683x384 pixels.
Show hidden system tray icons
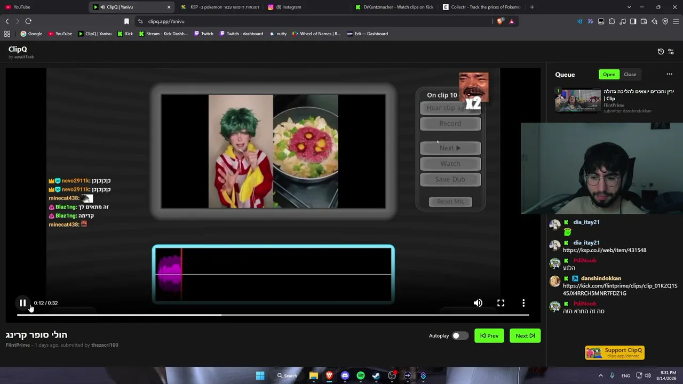[x=600, y=375]
